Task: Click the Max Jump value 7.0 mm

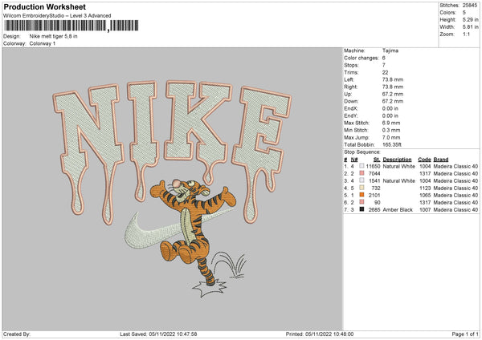Action: (x=391, y=137)
